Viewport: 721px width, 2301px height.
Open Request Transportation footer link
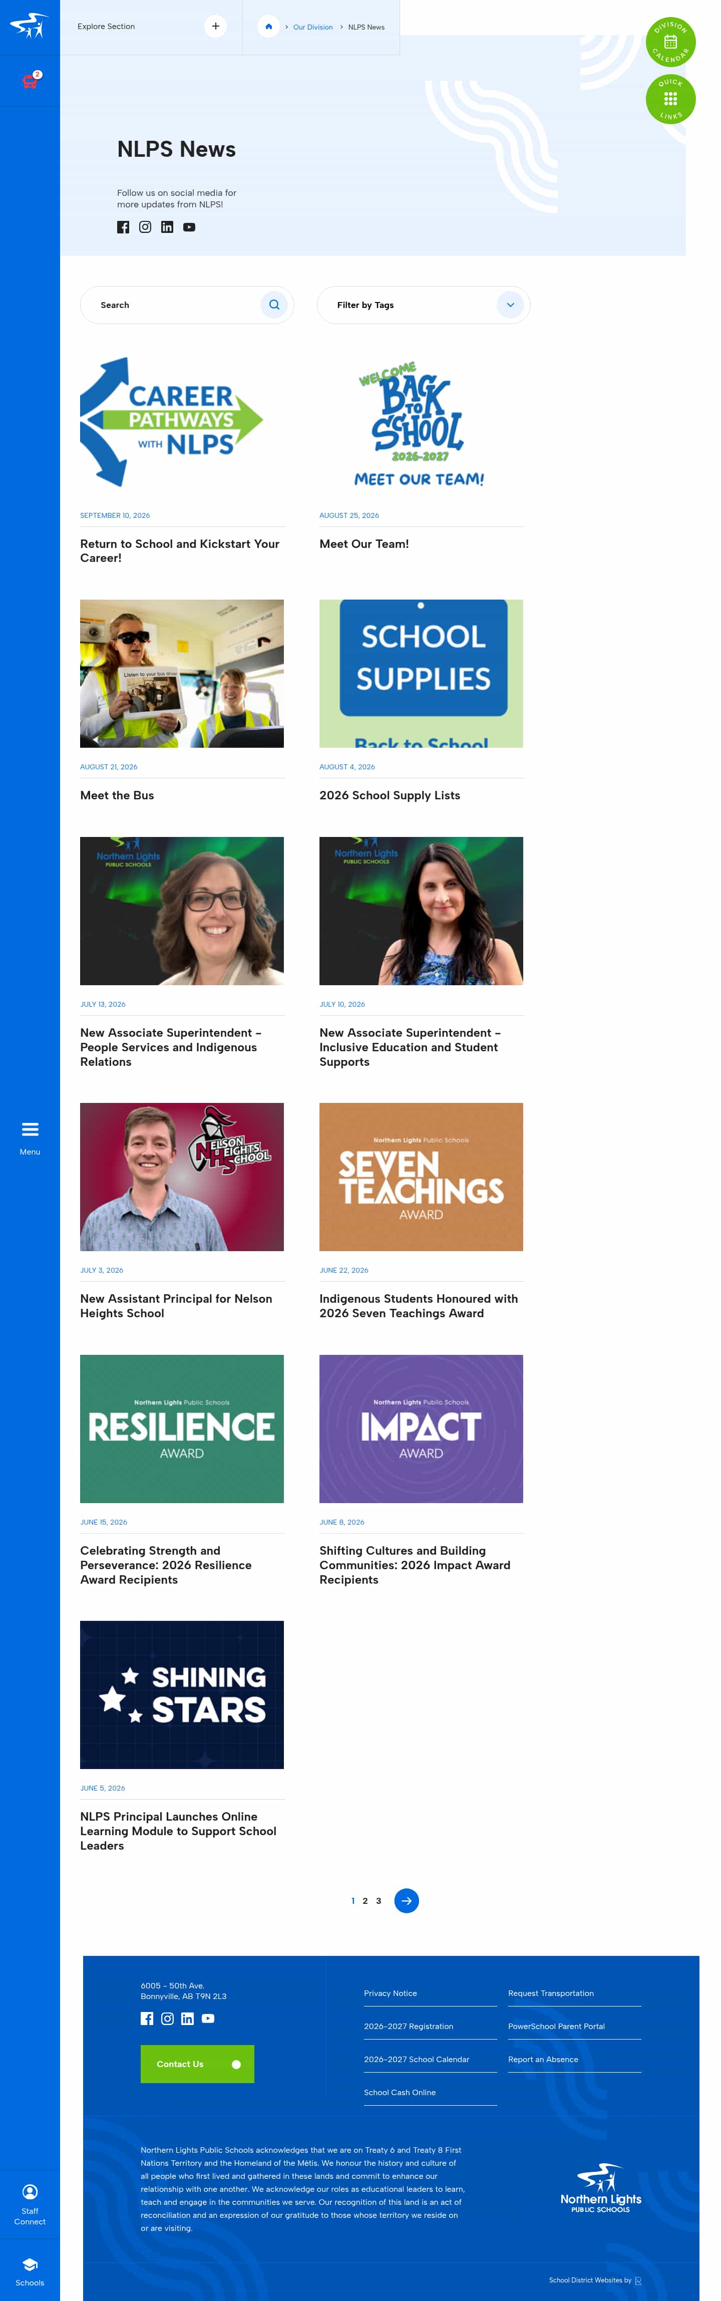(x=551, y=1994)
